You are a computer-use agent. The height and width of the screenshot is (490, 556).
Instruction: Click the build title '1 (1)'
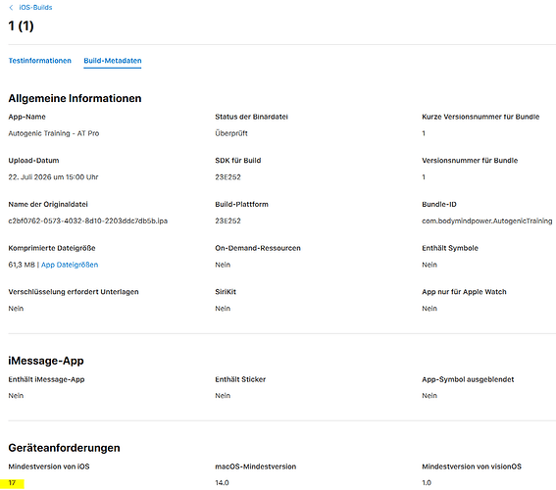(21, 25)
